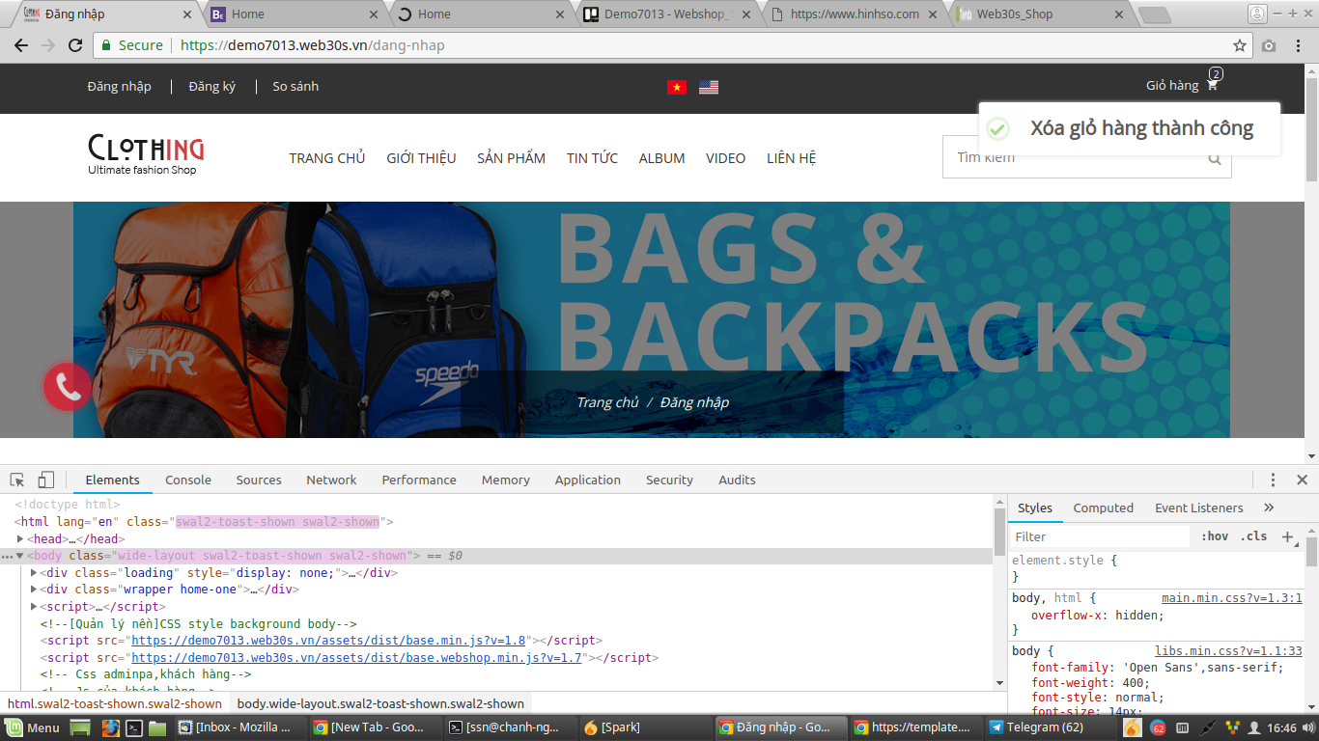1319x741 pixels.
Task: Open SẢN PHẨM navigation item
Action: 511,158
